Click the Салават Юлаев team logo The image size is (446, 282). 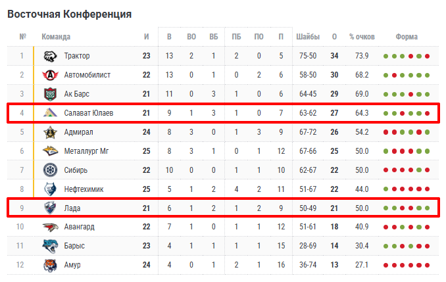coord(51,113)
